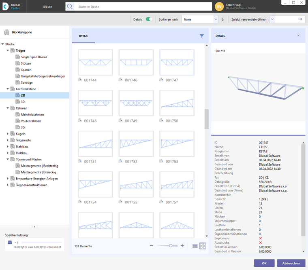Click the folder icon next to Sparren

(x=18, y=70)
